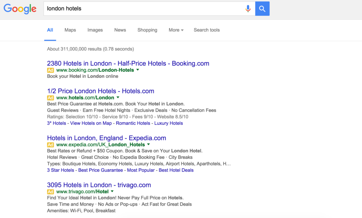
Task: Expand dropdown arrow next to trivago.com URL
Action: [112, 192]
